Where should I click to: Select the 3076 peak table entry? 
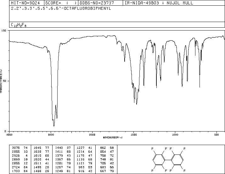(x=20, y=148)
